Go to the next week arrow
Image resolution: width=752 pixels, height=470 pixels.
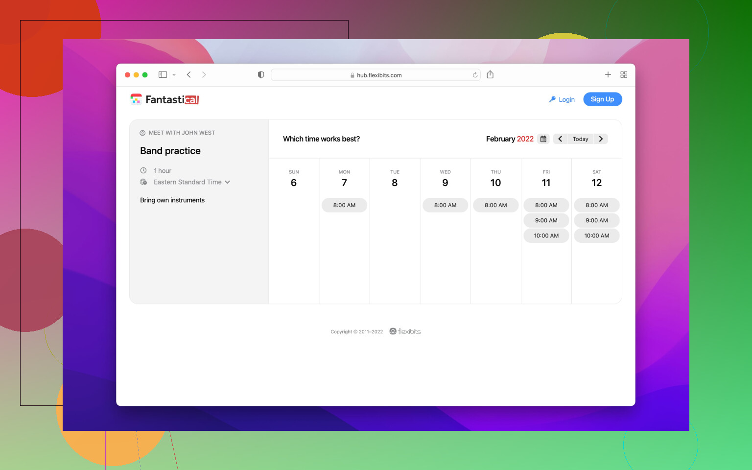pyautogui.click(x=601, y=139)
